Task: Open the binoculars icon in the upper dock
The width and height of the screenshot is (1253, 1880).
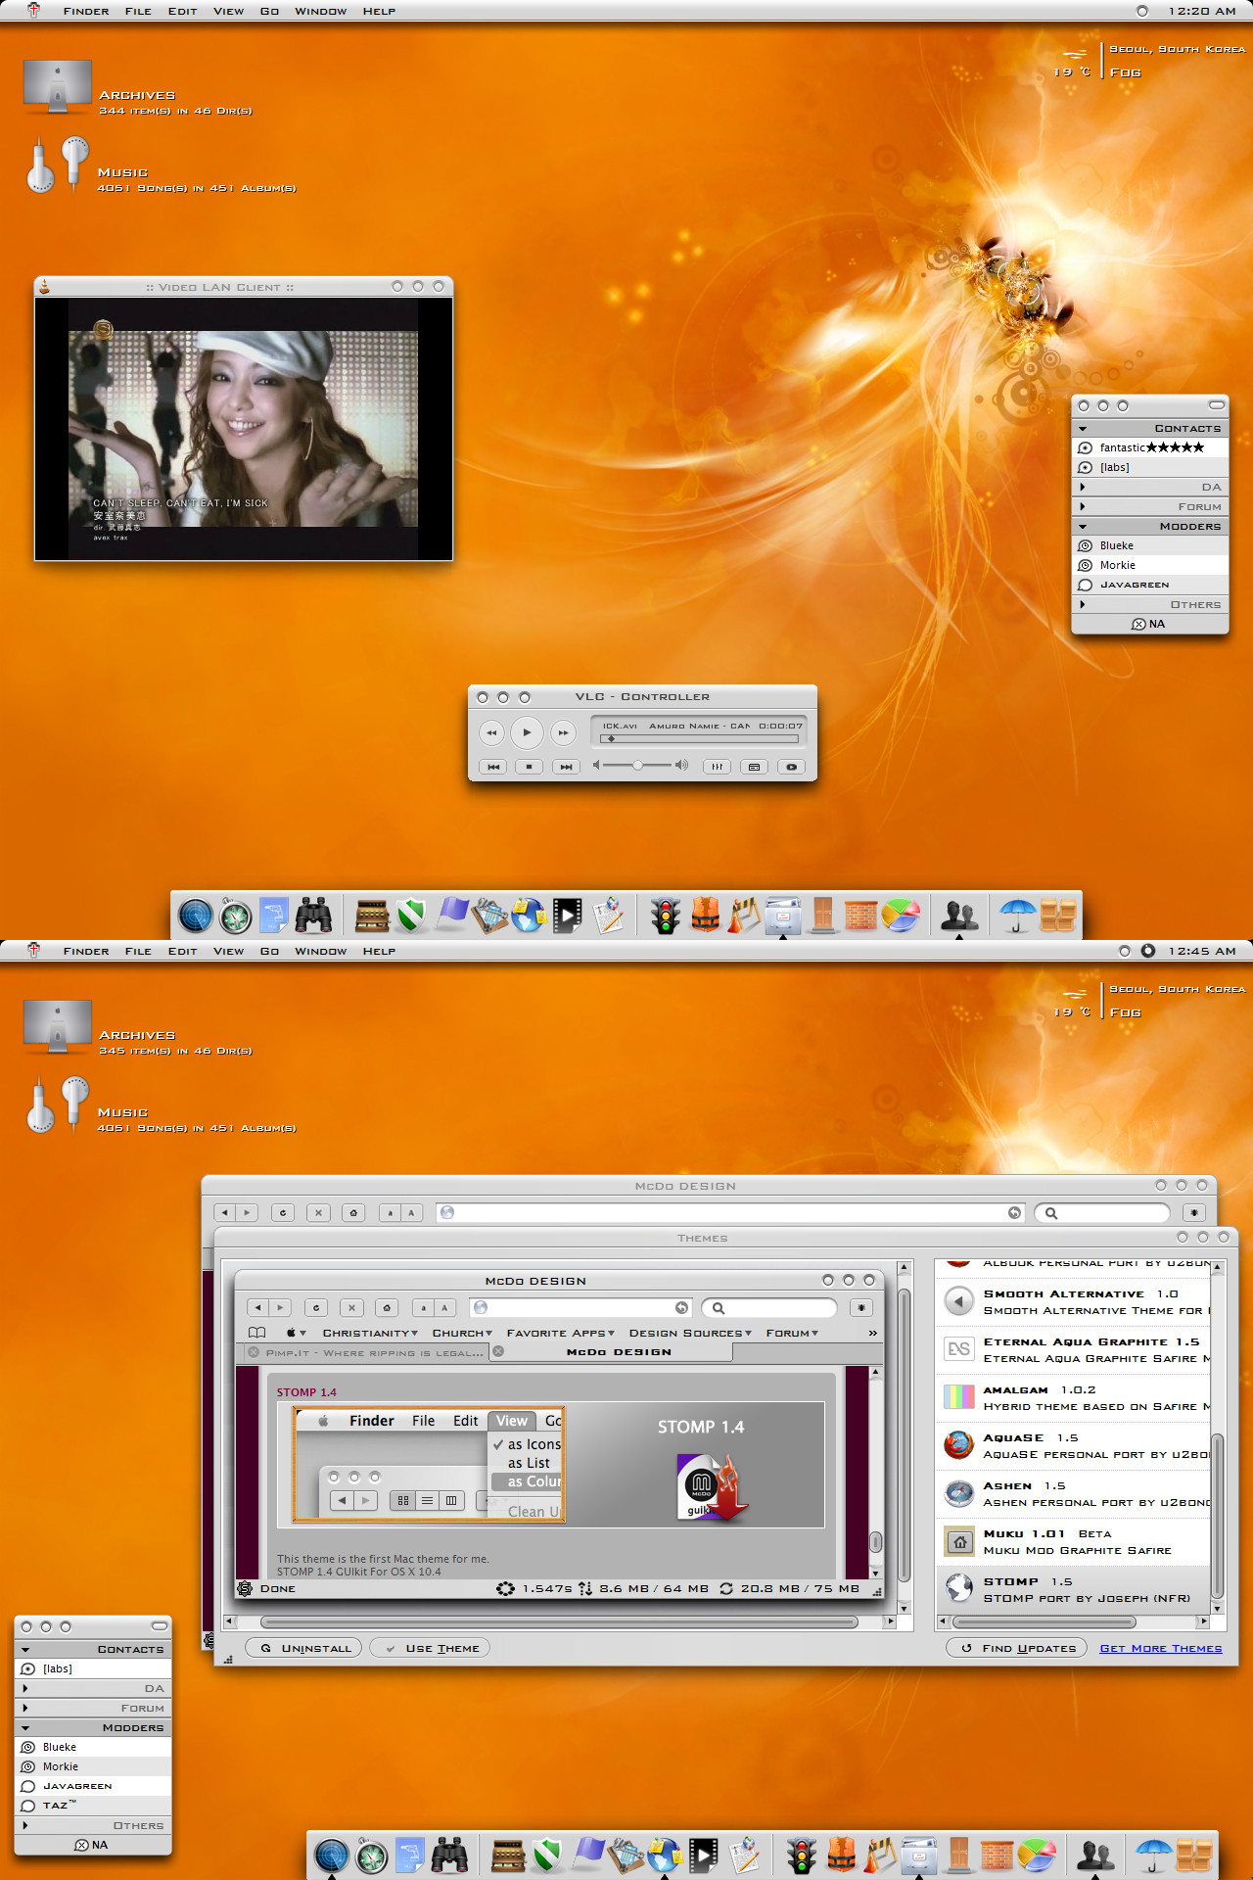Action: (313, 915)
